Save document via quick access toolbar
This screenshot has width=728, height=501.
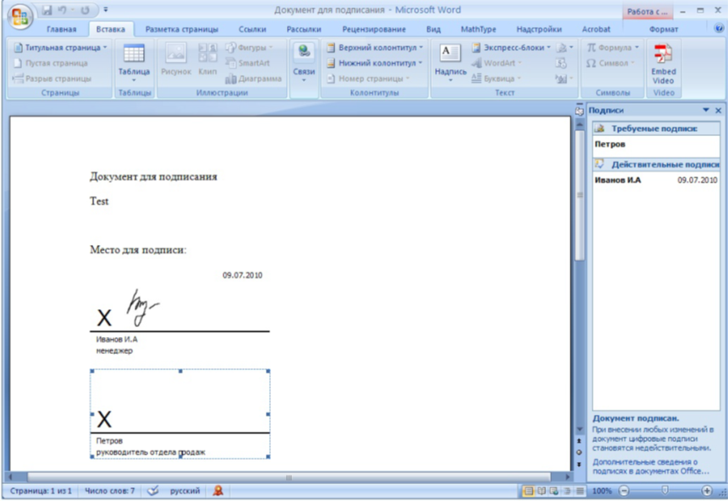pyautogui.click(x=47, y=10)
